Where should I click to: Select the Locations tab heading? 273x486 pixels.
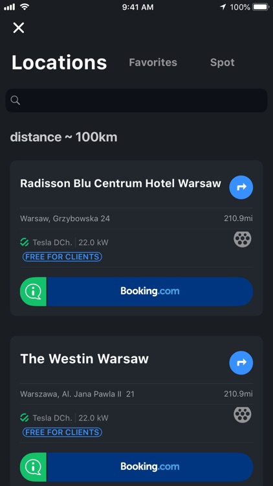59,62
